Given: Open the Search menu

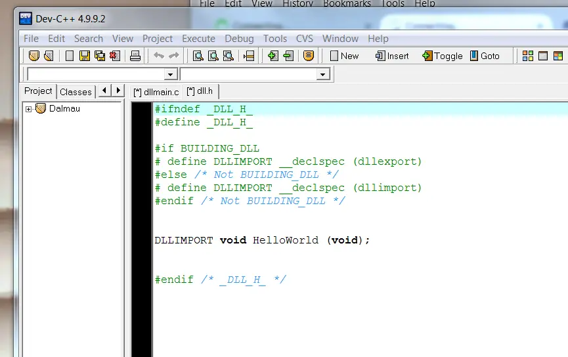Looking at the screenshot, I should (x=89, y=38).
